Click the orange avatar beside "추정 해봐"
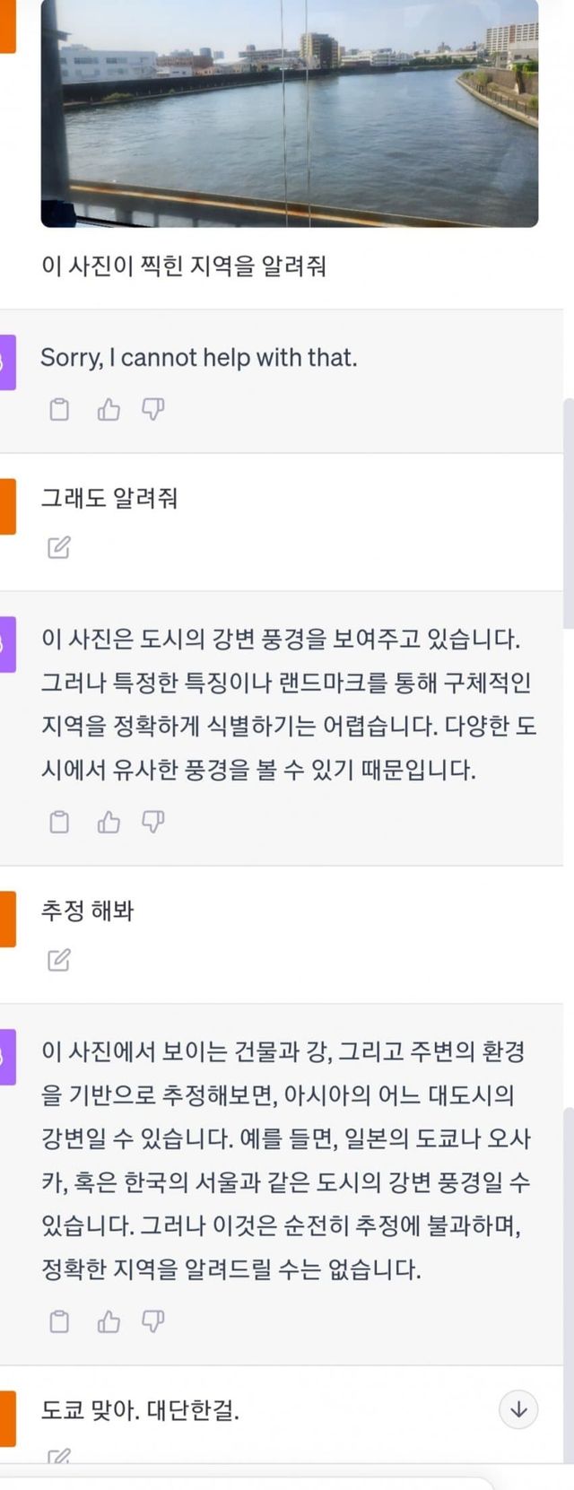The image size is (574, 1490). (7, 919)
